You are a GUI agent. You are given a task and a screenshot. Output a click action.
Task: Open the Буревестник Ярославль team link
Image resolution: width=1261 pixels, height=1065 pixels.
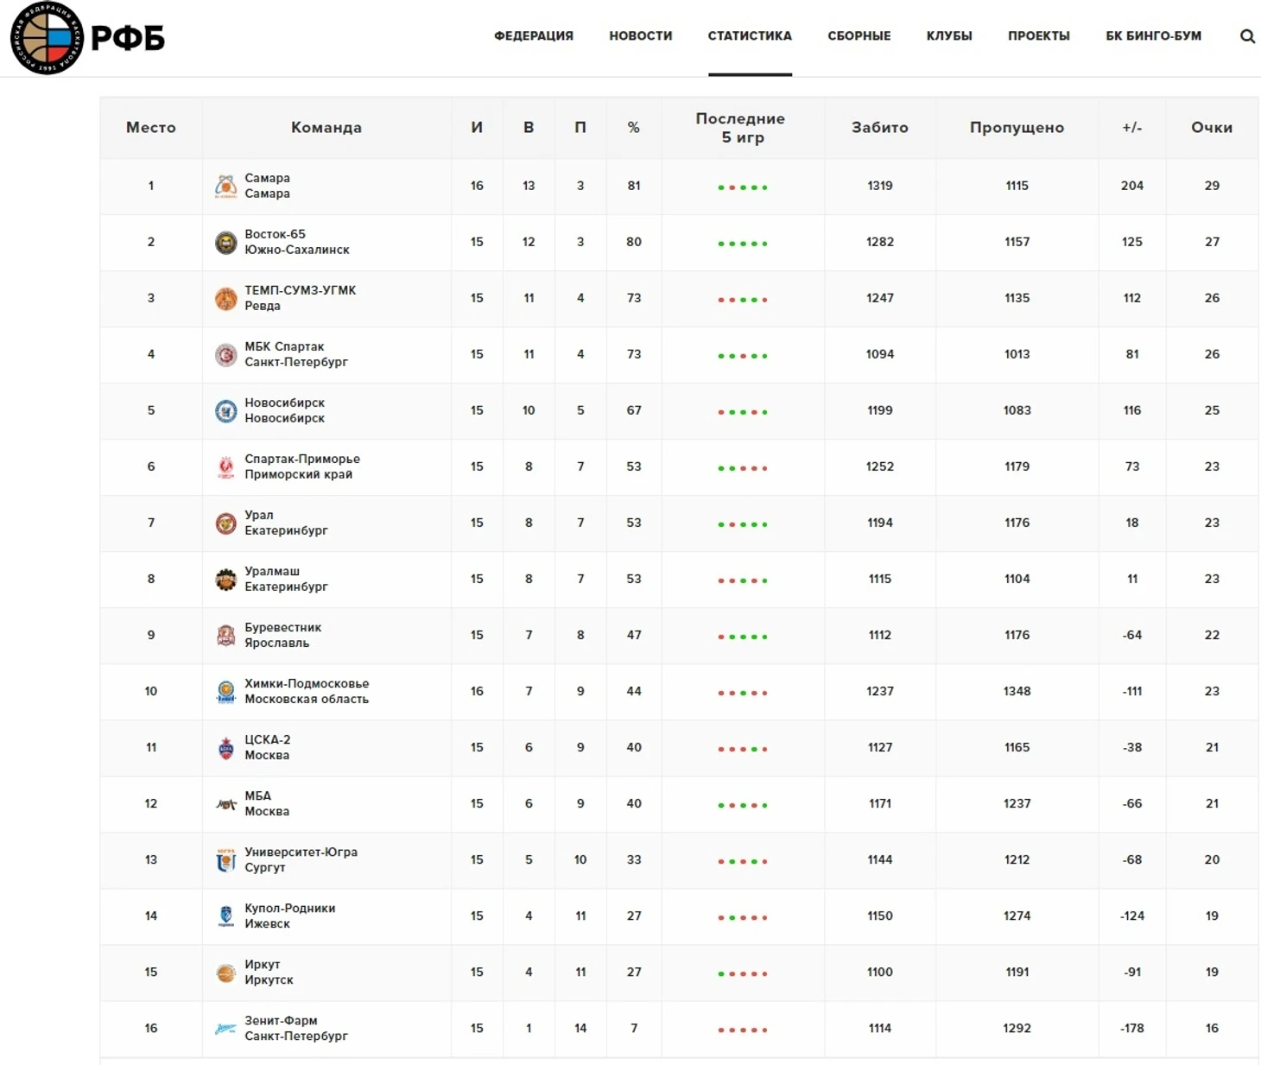tap(282, 635)
